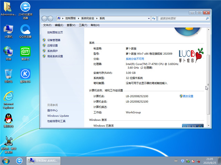Click the scrollbar up arrow

click(x=209, y=30)
